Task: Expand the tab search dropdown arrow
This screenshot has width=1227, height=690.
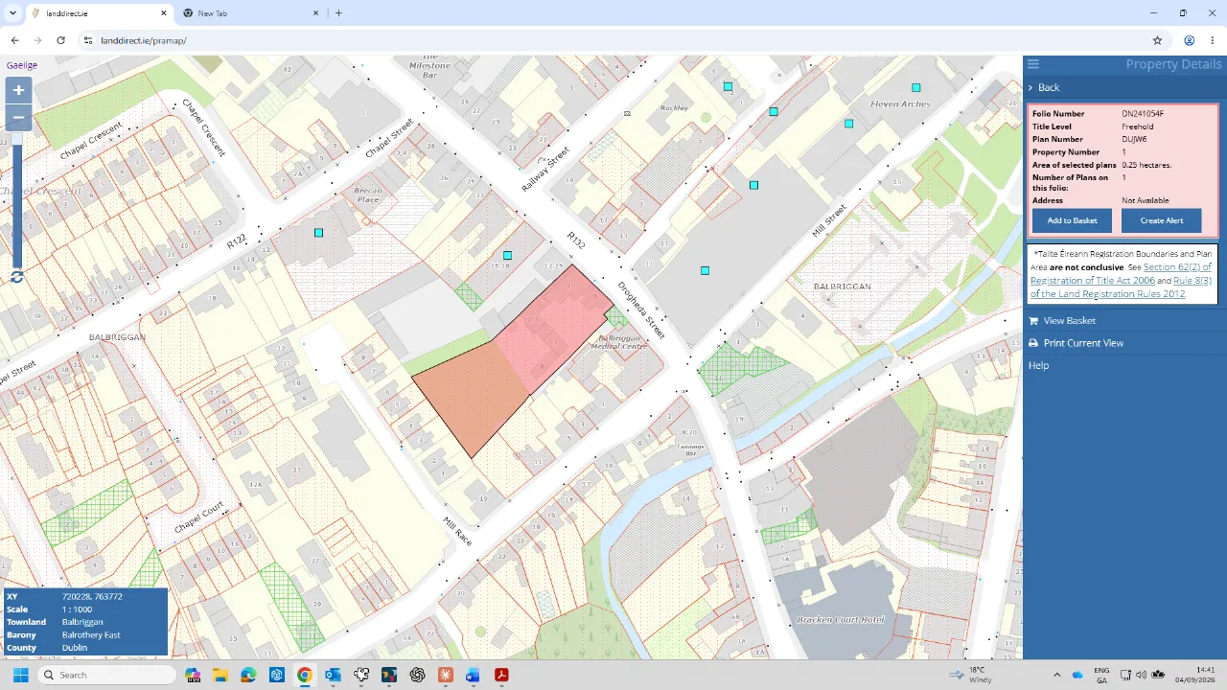Action: [x=12, y=13]
